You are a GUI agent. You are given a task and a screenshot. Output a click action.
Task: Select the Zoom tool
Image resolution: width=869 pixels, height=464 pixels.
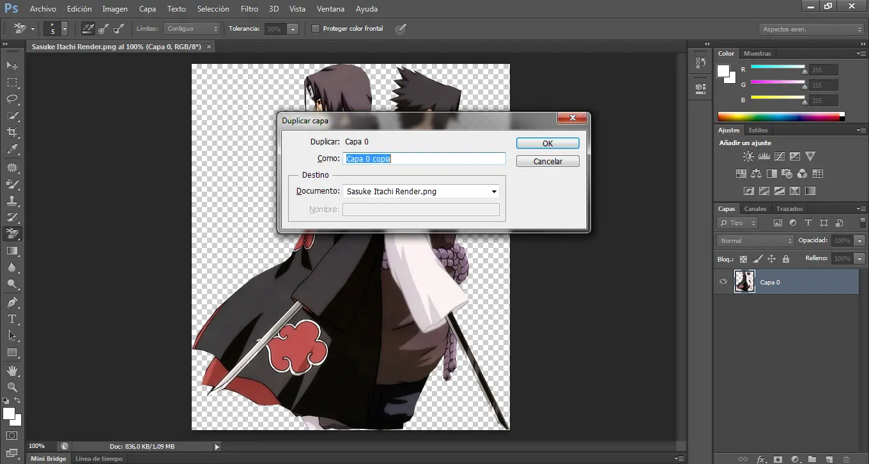point(12,387)
